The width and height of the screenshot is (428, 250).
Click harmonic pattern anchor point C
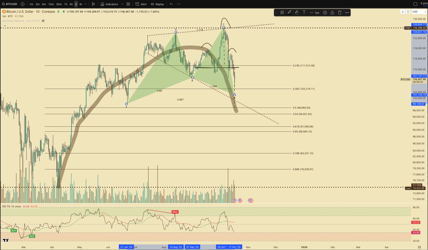[223, 27]
